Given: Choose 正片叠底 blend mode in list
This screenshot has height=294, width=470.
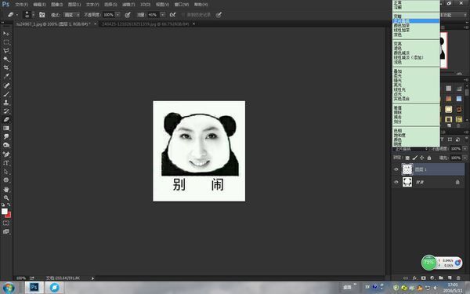Looking at the screenshot, I should pos(416,20).
